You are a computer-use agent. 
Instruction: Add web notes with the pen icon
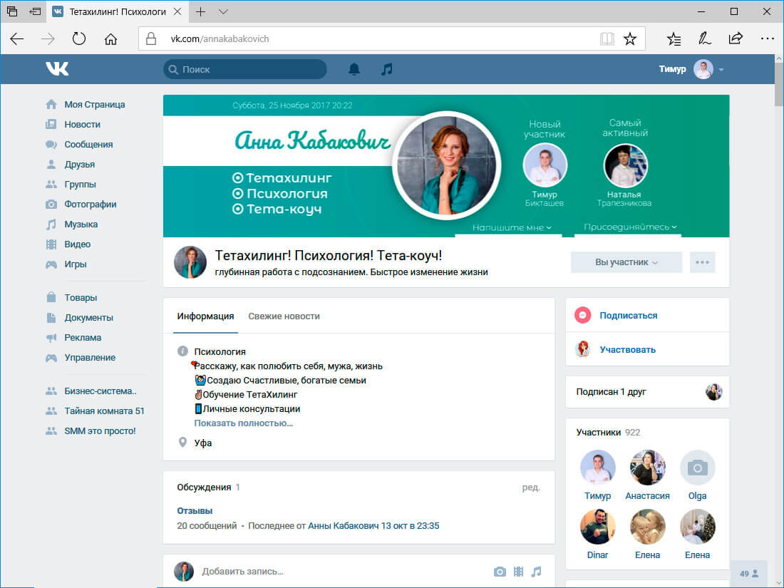[x=704, y=39]
